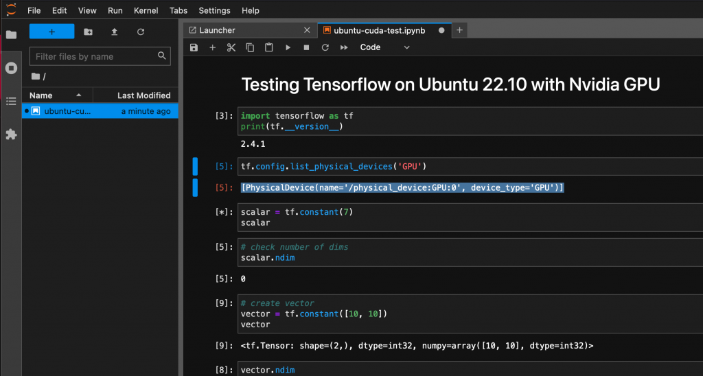
Task: Insert a cell below using the plus icon
Action: [213, 47]
